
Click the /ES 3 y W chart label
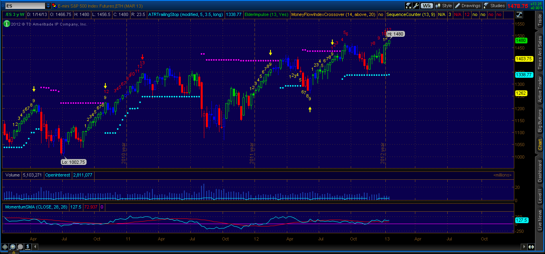click(x=15, y=15)
